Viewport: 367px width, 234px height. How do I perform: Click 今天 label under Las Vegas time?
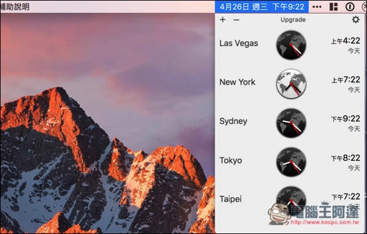[x=353, y=50]
